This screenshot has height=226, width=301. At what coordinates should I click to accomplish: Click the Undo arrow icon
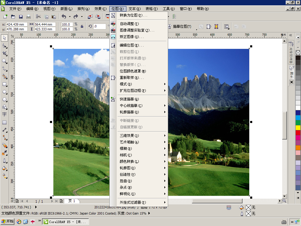coord(64,16)
